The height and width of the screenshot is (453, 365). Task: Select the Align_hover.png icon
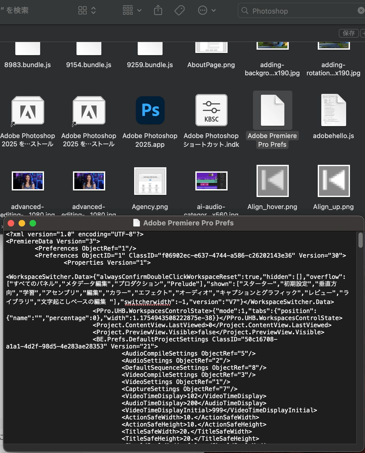(272, 181)
